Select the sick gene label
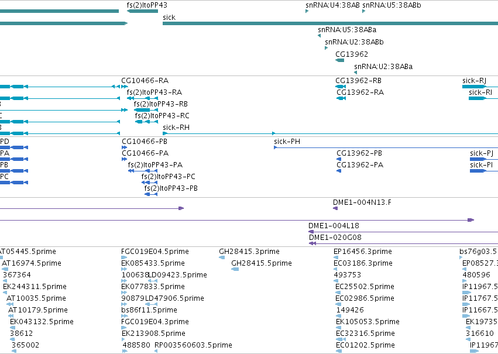This screenshot has height=354, width=498. point(169,18)
